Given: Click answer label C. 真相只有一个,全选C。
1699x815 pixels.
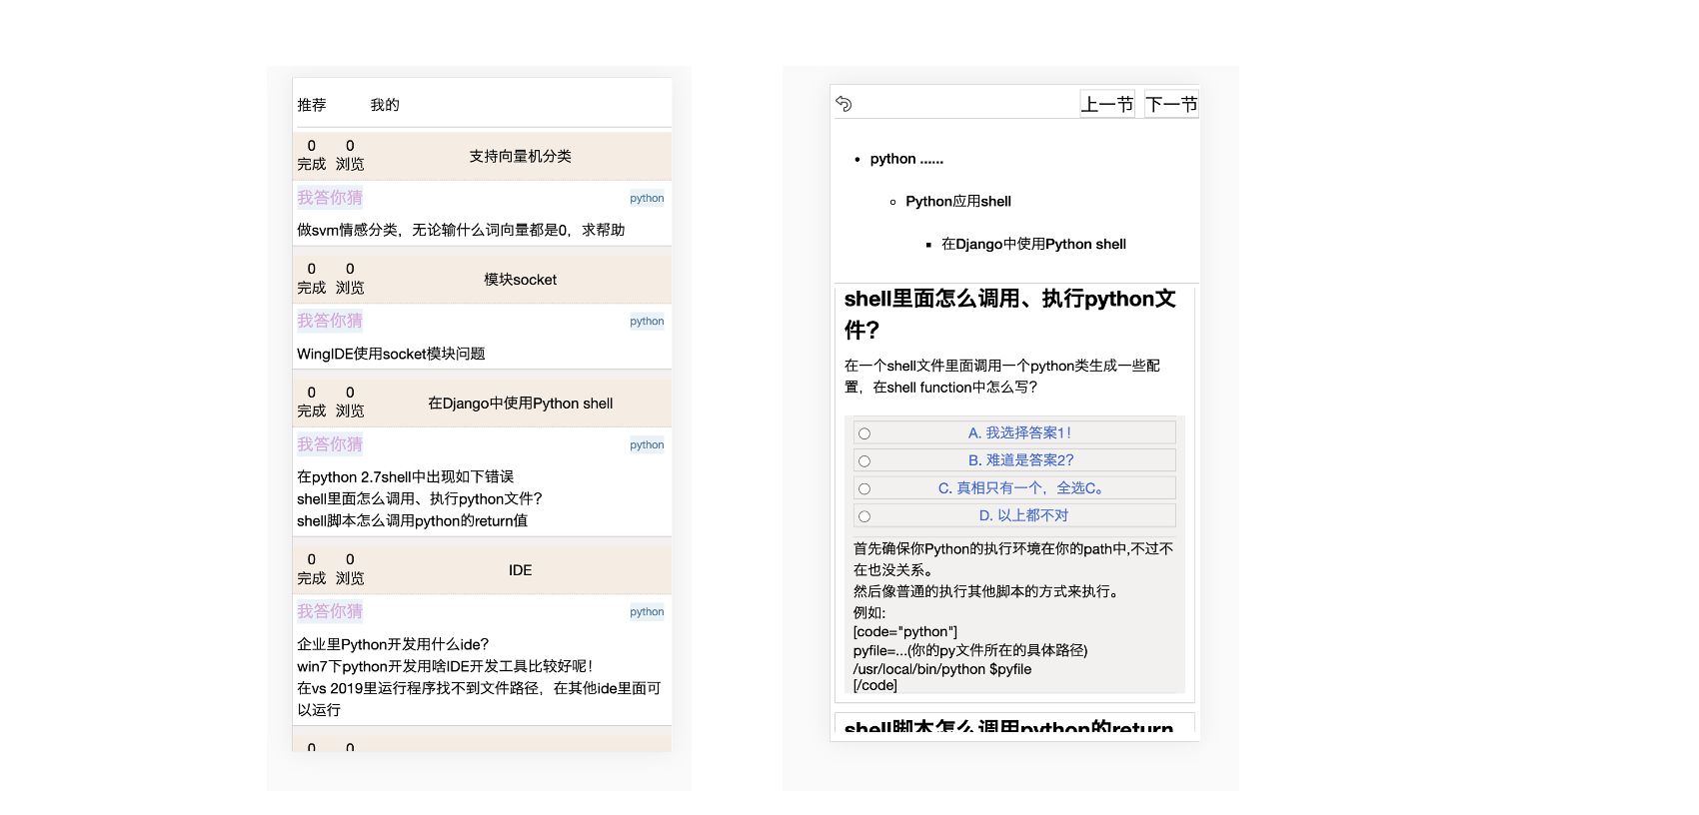Looking at the screenshot, I should tap(1020, 488).
